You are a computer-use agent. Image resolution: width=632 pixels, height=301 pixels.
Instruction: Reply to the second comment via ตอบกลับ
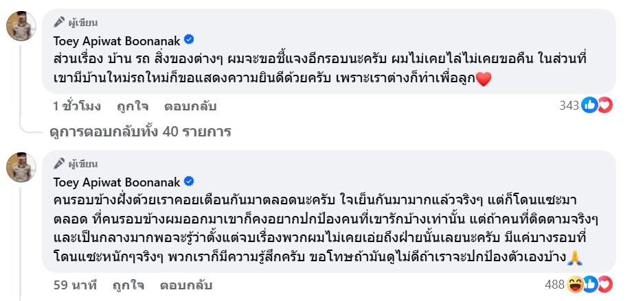[x=186, y=284]
